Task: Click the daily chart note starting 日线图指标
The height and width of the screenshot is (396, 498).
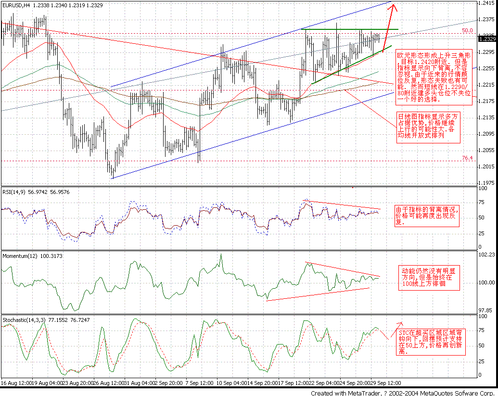Action: [x=428, y=128]
